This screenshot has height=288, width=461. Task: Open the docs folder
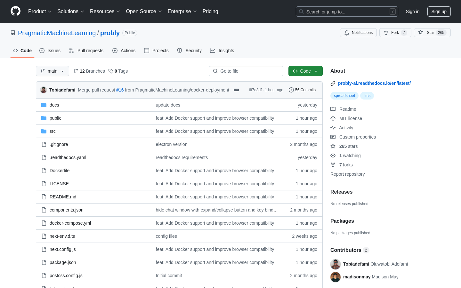tap(54, 105)
